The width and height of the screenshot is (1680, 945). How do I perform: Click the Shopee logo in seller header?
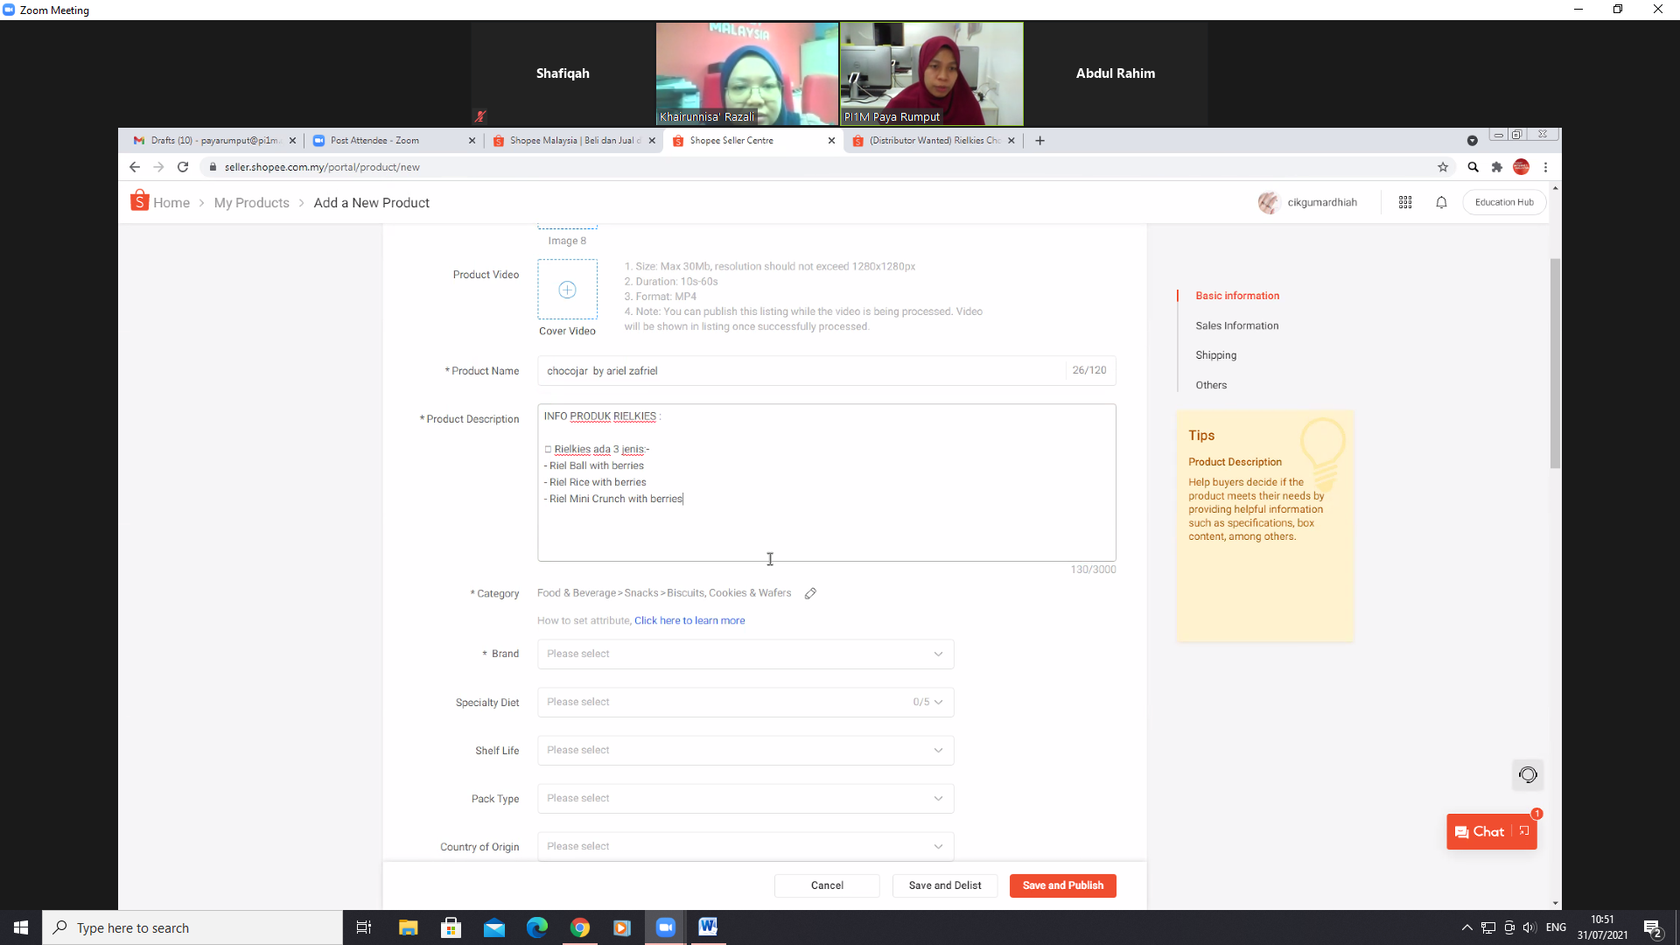tap(139, 201)
